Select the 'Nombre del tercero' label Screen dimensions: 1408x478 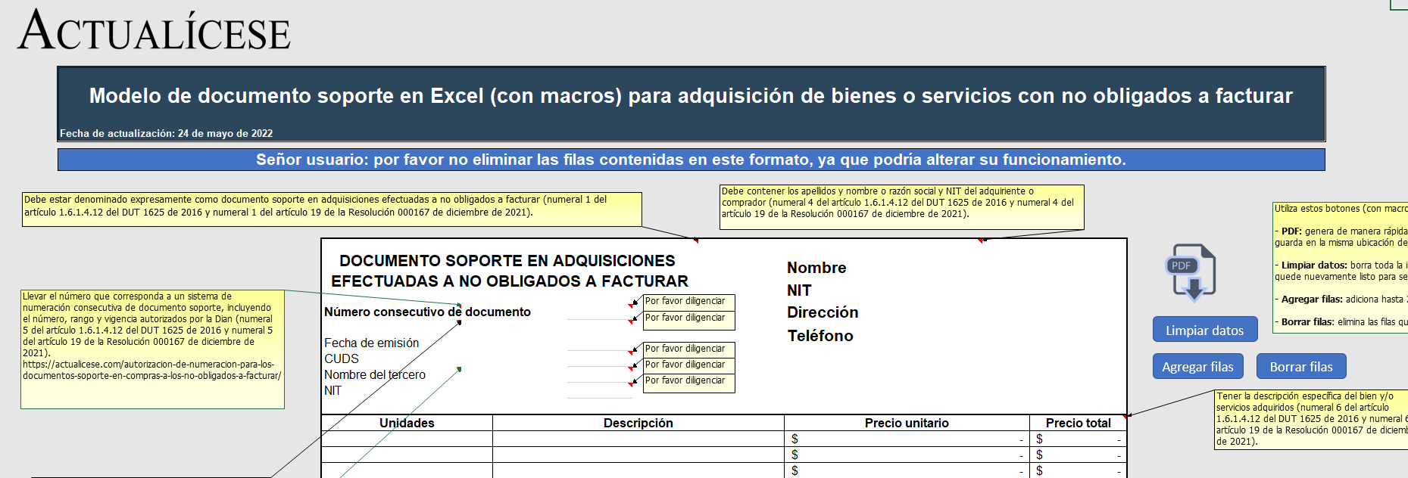[375, 374]
